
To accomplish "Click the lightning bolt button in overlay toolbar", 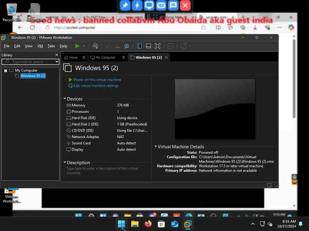I will 137,5.
